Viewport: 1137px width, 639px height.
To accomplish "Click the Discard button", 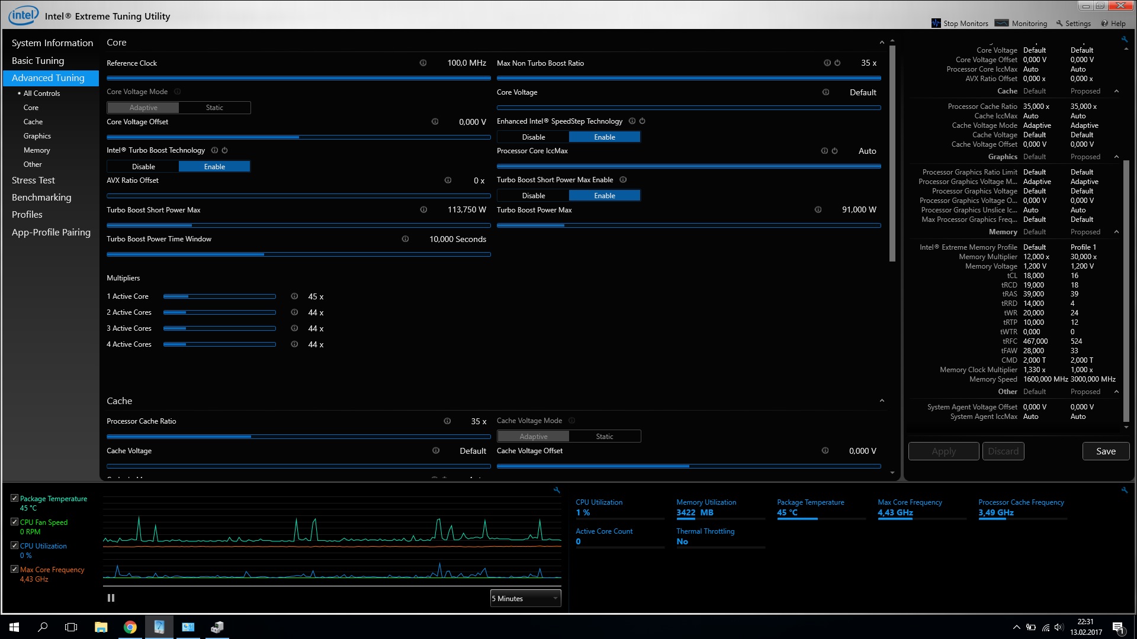I will (1003, 451).
